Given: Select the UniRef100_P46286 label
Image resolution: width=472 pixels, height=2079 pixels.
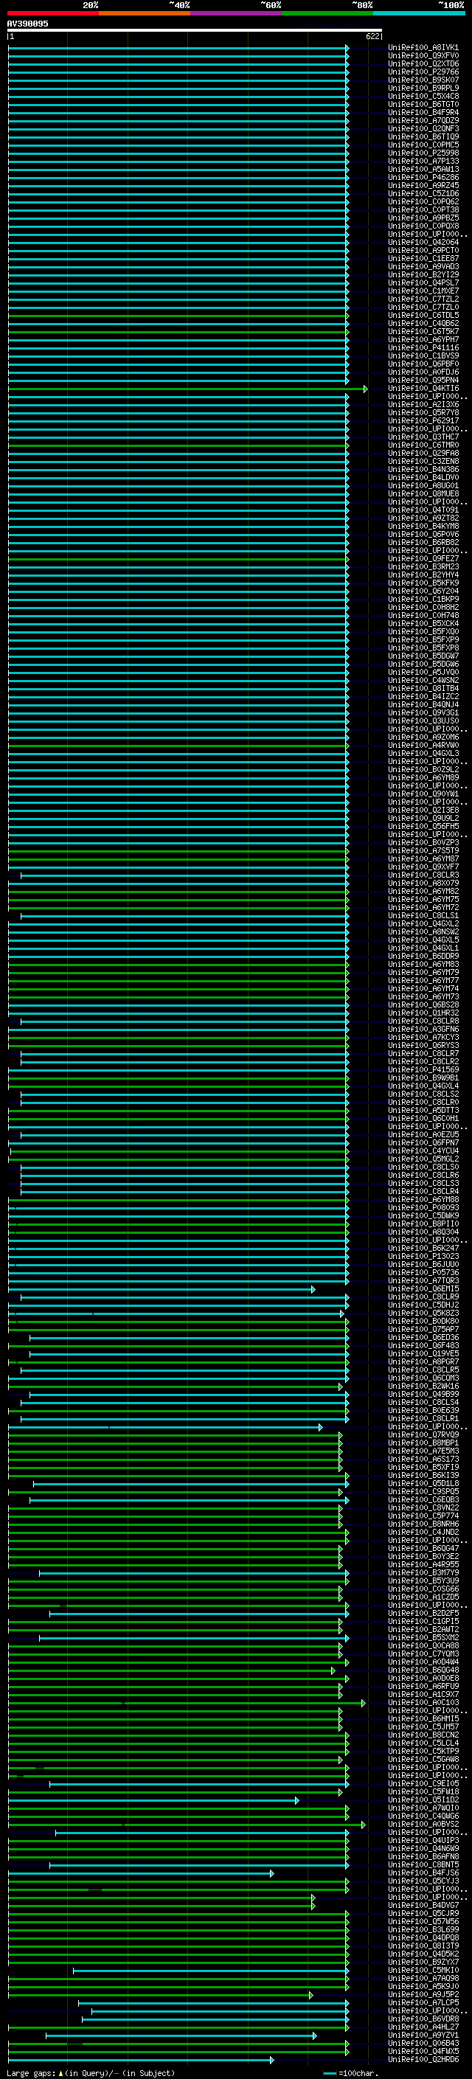Looking at the screenshot, I should (x=423, y=178).
